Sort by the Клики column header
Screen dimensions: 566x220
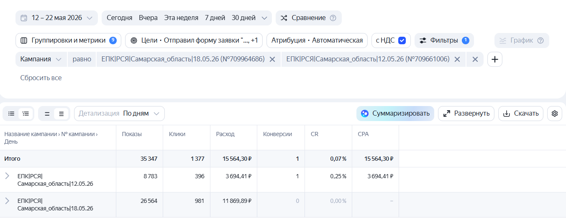click(x=177, y=134)
